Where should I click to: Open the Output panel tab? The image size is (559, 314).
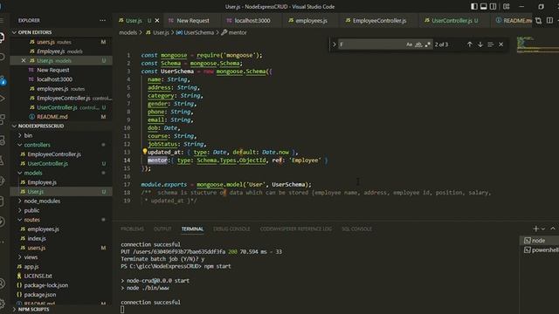click(x=162, y=229)
